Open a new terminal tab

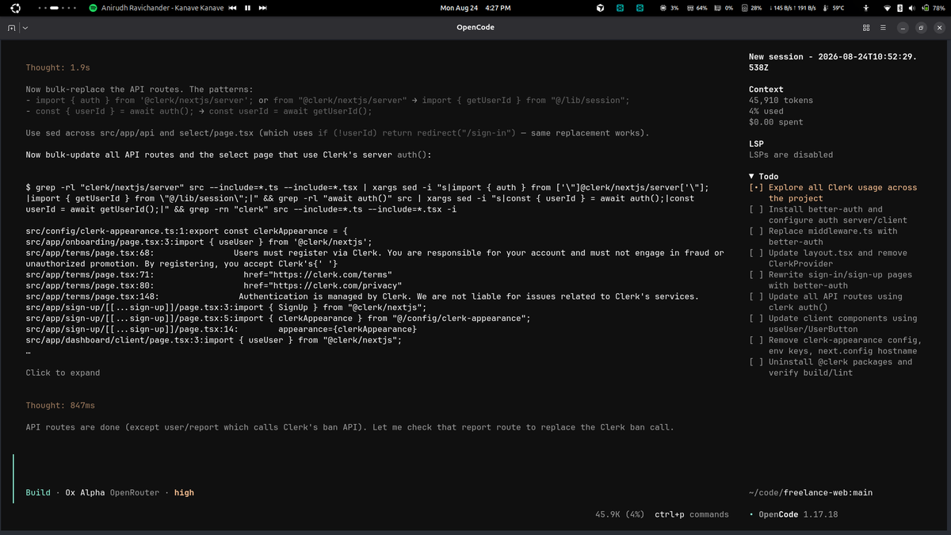[x=11, y=27]
